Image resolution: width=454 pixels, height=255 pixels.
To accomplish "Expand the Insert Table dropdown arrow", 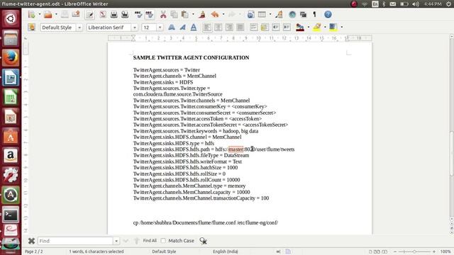I will [x=270, y=14].
